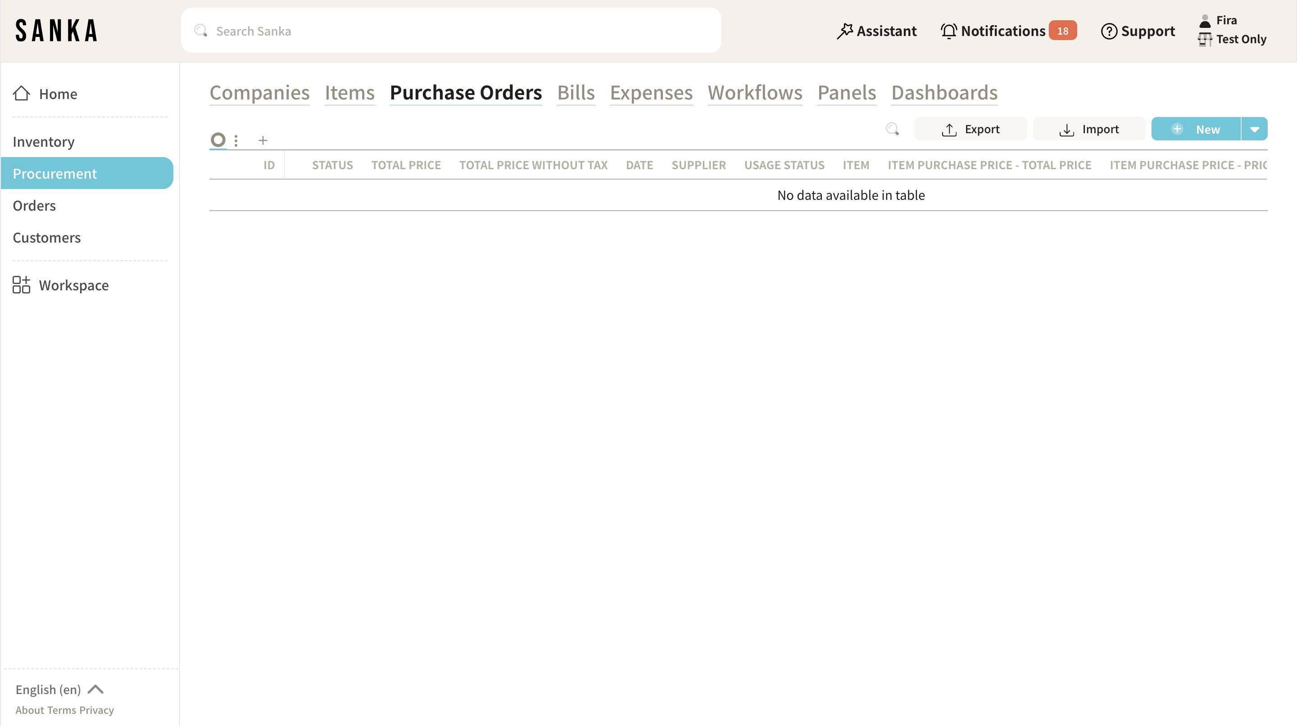Click the Support question mark icon
Screen dimensions: 1297x726
[x=1109, y=31]
